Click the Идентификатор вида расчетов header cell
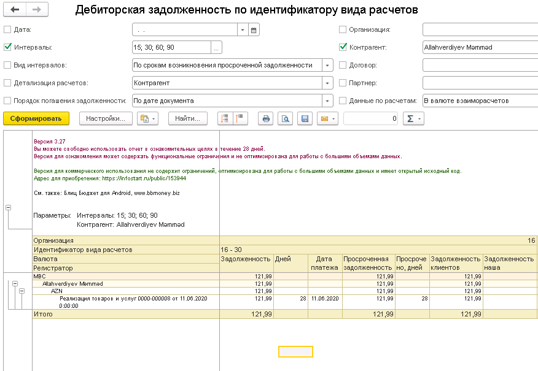This screenshot has height=371, width=538. click(x=126, y=250)
